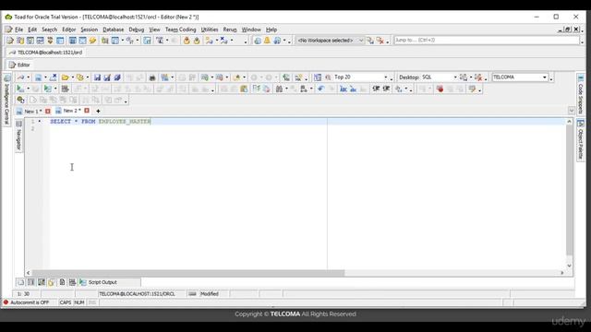Click the new editor icon at far left of main toolbar

[x=10, y=41]
